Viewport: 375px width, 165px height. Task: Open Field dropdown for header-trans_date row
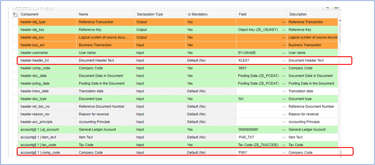click(x=284, y=91)
